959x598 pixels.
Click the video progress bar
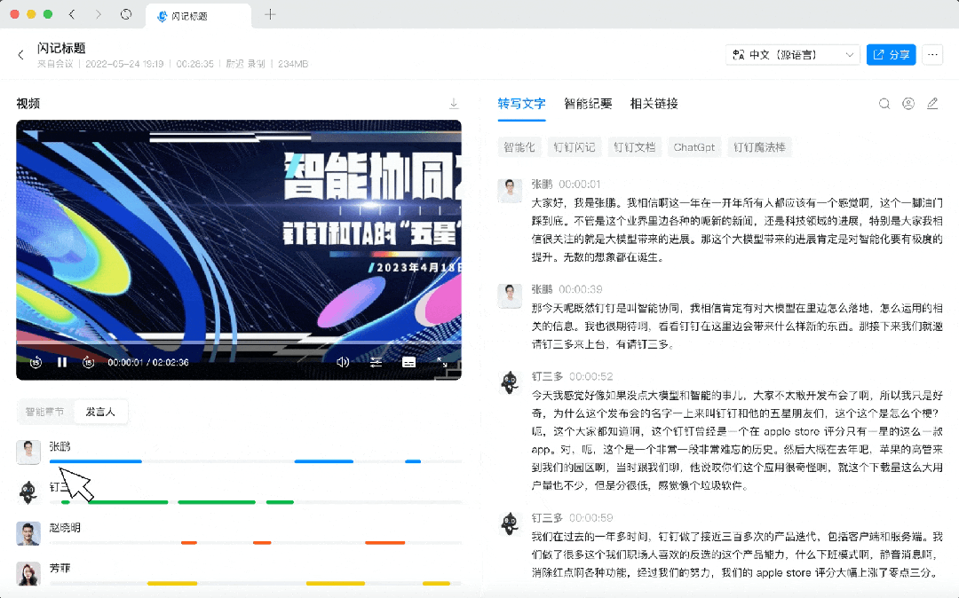point(239,342)
